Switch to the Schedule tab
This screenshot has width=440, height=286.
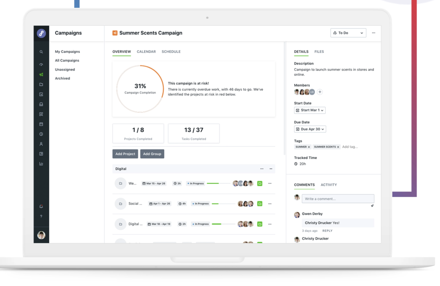171,51
